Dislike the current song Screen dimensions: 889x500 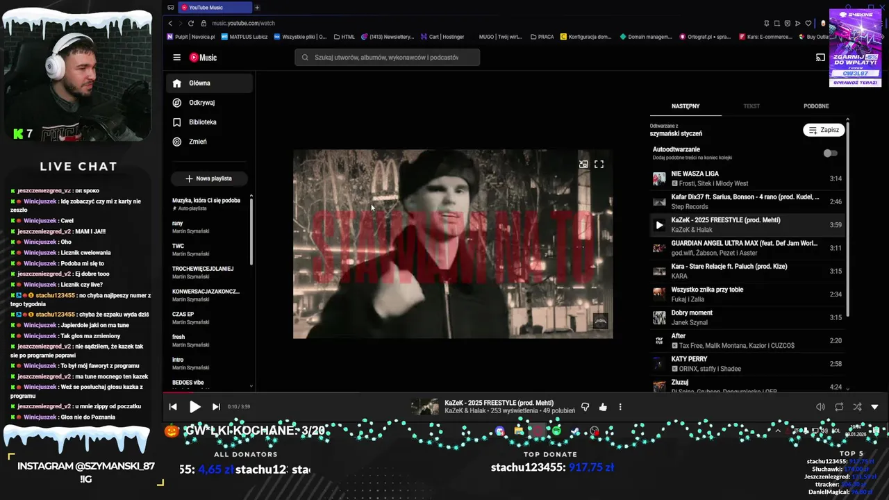pyautogui.click(x=585, y=407)
